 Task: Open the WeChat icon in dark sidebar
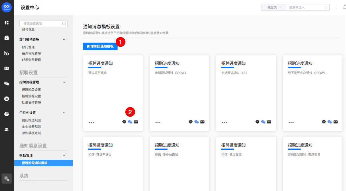7,83
